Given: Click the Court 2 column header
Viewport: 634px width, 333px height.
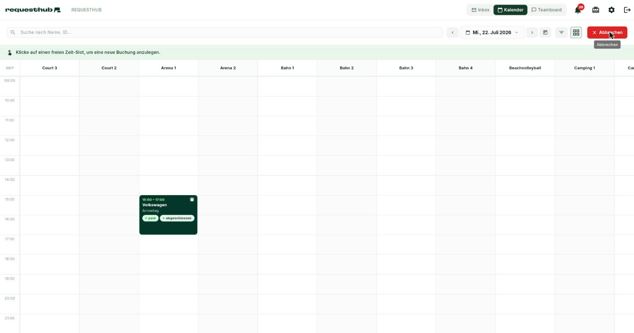Looking at the screenshot, I should coord(109,68).
